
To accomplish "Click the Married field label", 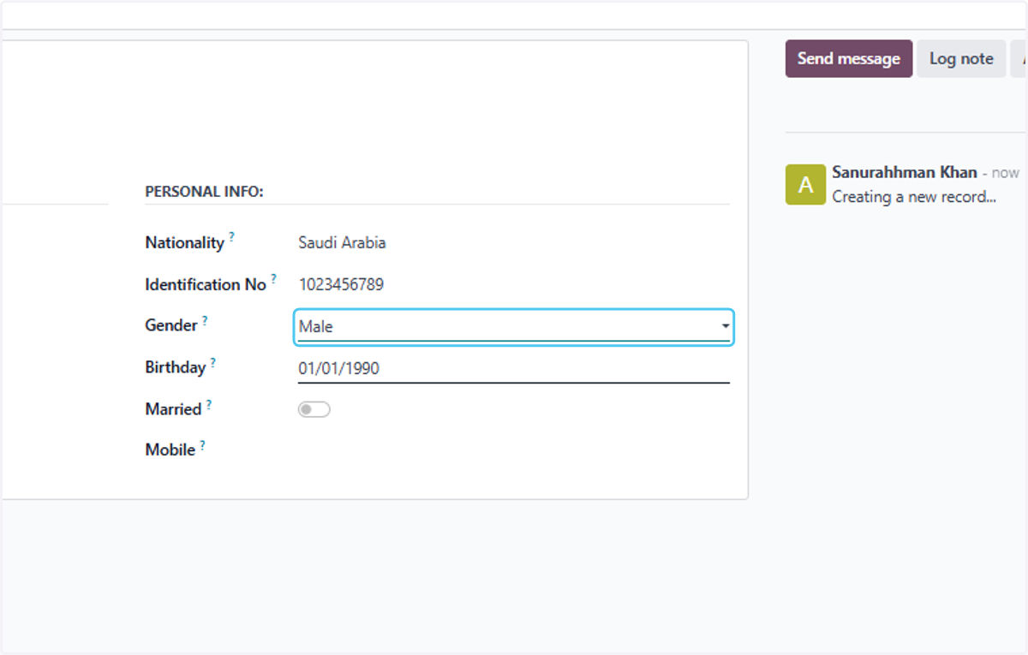I will coord(173,409).
